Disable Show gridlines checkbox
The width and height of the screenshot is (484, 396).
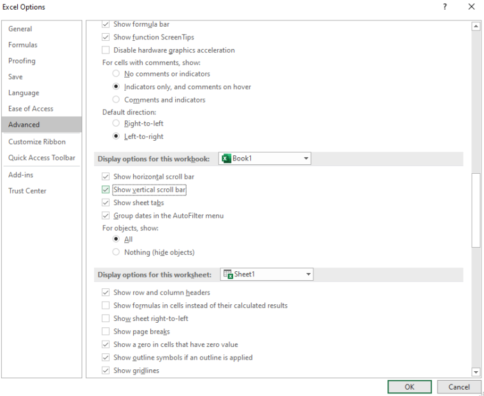click(x=106, y=371)
